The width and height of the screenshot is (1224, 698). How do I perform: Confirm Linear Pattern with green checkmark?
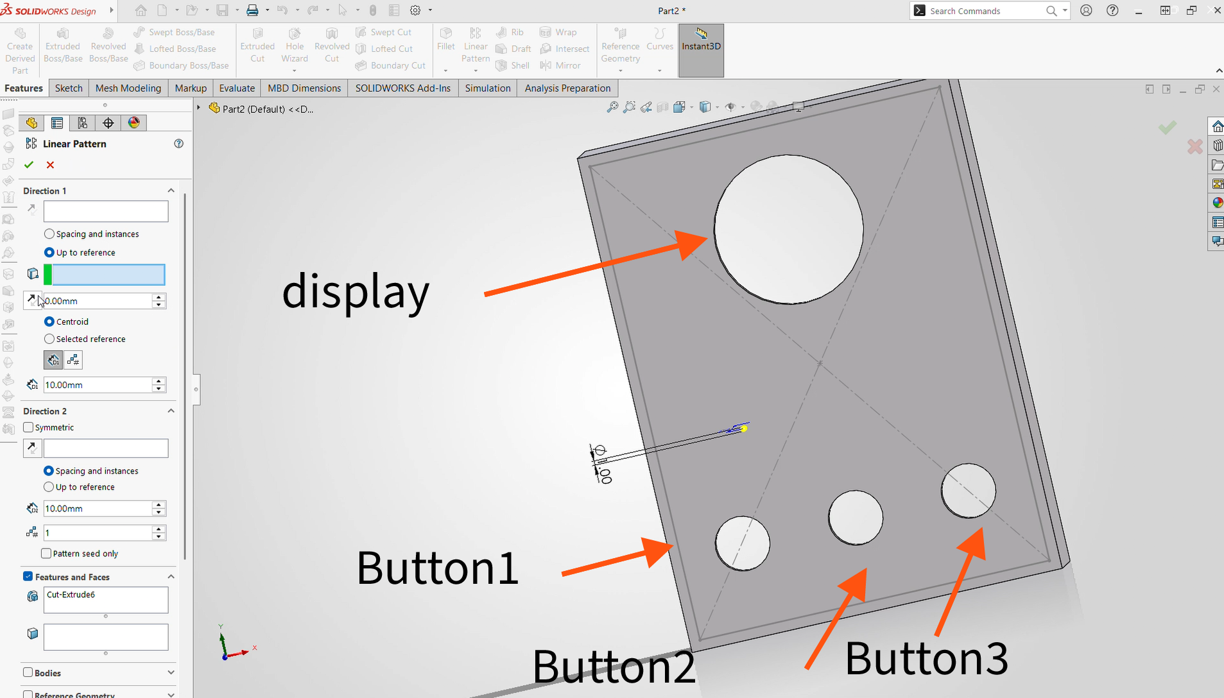29,165
